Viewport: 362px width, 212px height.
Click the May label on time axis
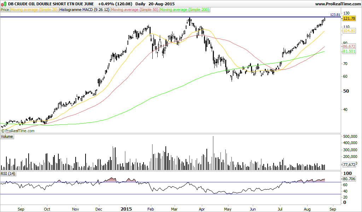tap(228, 209)
